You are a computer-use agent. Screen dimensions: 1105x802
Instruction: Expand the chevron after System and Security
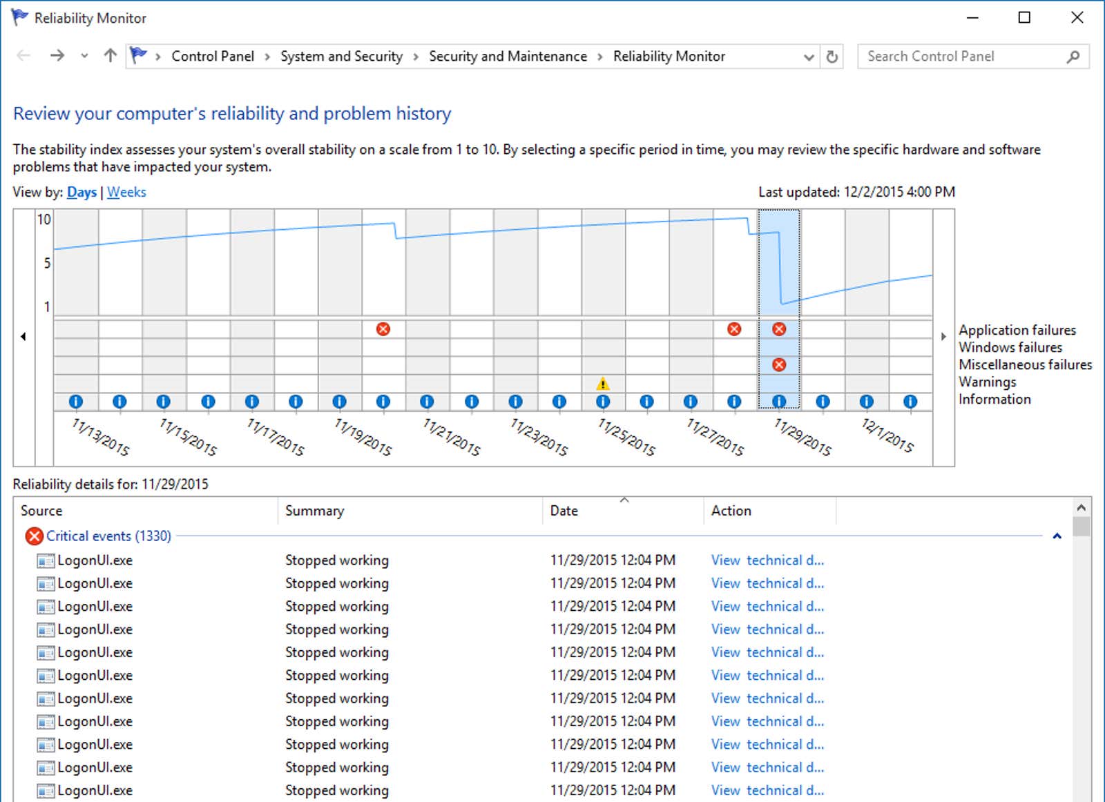click(416, 57)
